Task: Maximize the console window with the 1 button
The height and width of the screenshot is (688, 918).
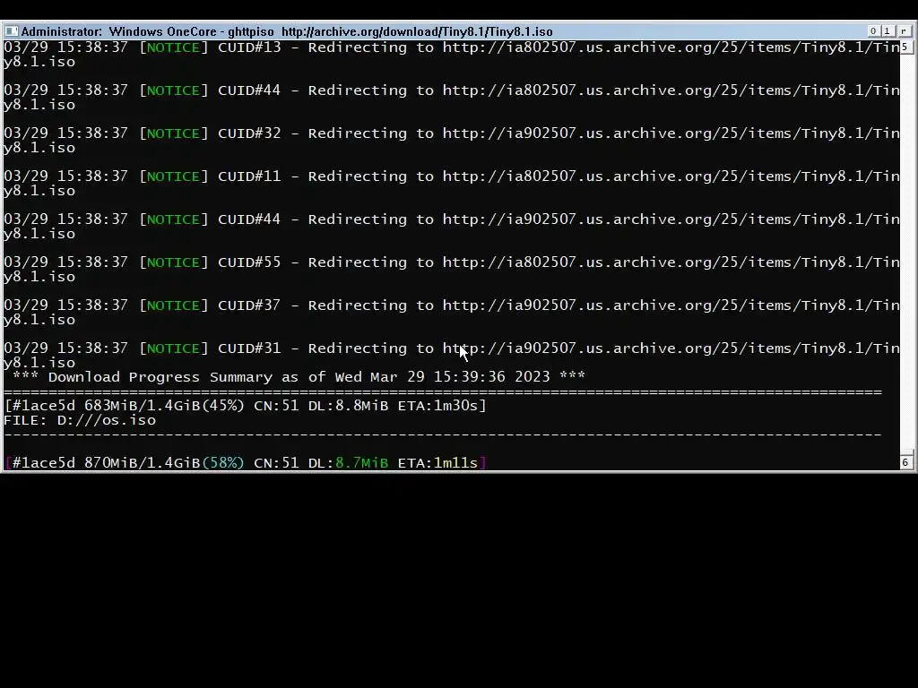Action: coord(888,31)
